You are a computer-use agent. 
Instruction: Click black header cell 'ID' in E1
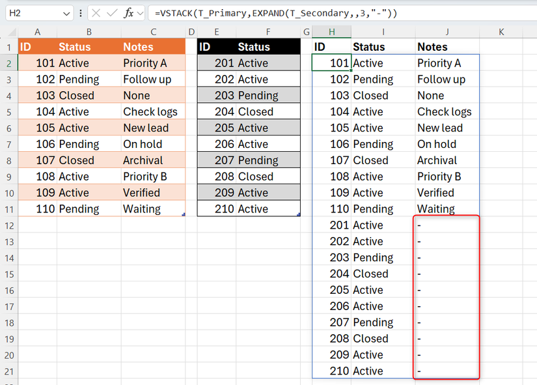coord(217,47)
